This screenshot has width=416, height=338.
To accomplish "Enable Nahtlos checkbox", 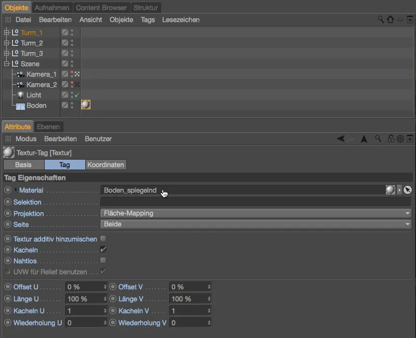I will click(103, 261).
